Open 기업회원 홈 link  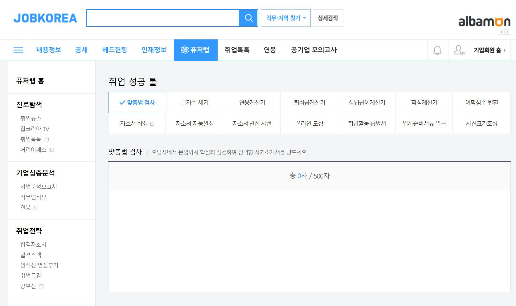click(489, 50)
